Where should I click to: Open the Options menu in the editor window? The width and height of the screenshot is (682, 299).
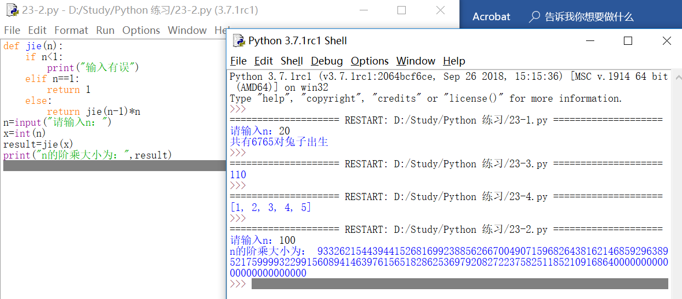(x=141, y=30)
